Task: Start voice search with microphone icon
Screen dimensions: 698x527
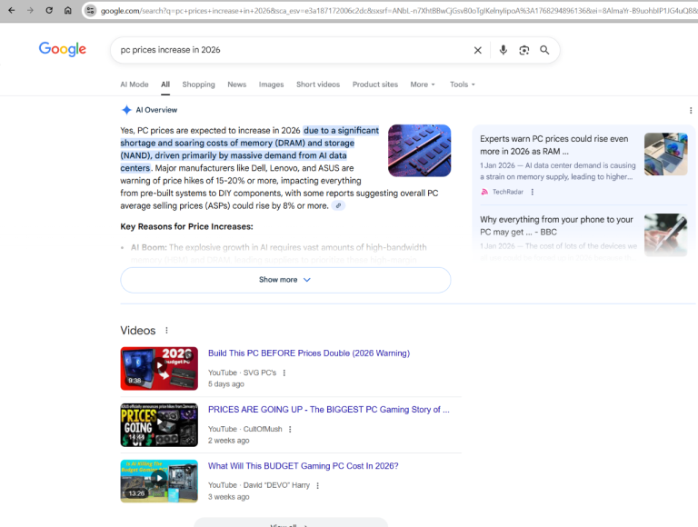Action: coord(503,50)
